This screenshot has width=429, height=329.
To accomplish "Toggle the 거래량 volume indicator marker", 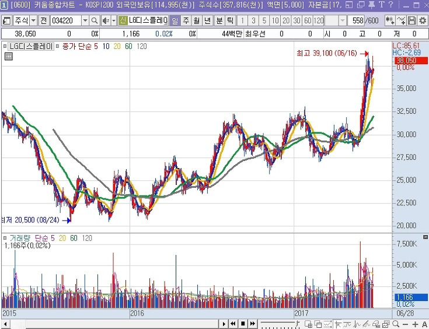I will [5, 238].
